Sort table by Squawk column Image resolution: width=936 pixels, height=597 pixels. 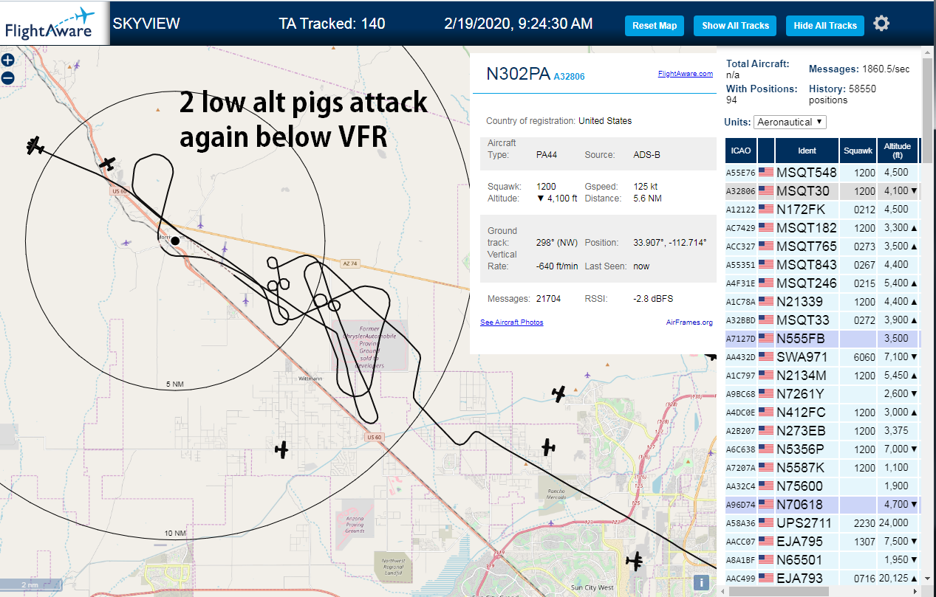pos(858,151)
